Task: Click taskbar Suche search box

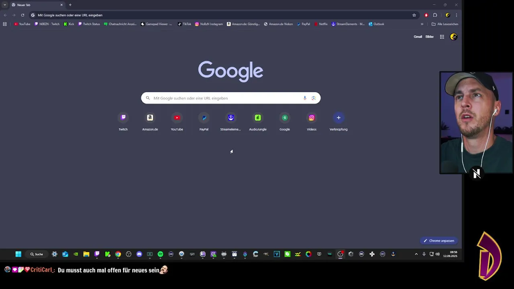Action: click(37, 254)
